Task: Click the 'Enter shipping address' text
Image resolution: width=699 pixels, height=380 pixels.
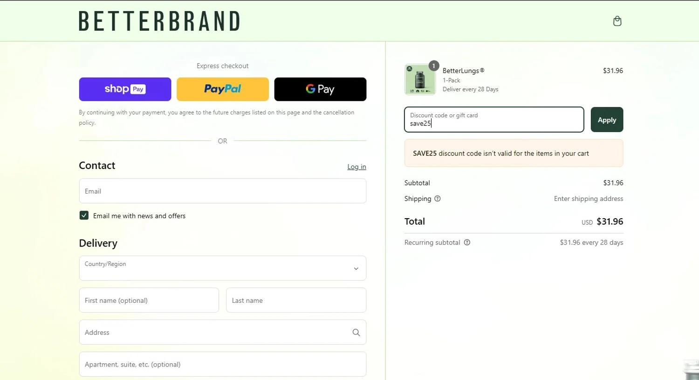Action: coord(588,199)
